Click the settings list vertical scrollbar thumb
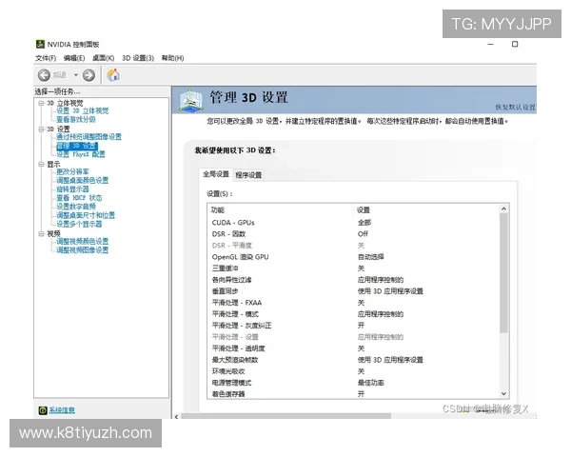 (503, 273)
